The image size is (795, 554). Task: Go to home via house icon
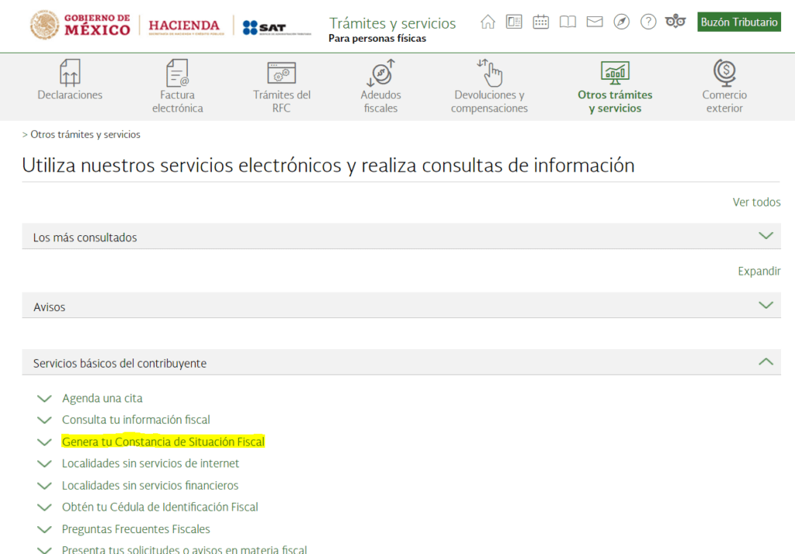pyautogui.click(x=488, y=22)
